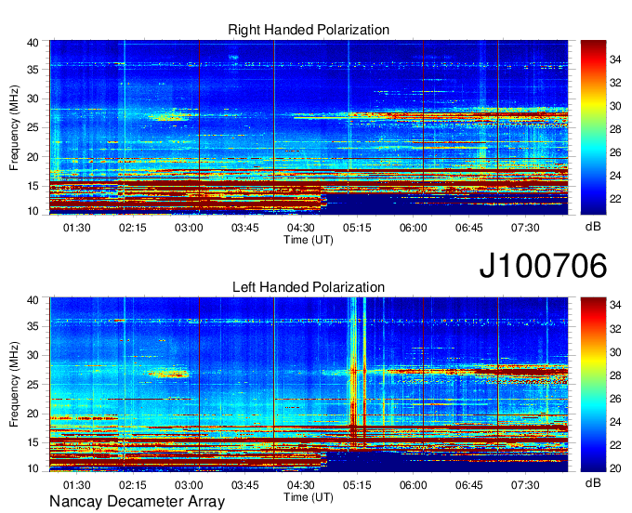The height and width of the screenshot is (513, 632).
Task: Click the 'Right Handed Polarization' plot title
Action: tap(309, 30)
